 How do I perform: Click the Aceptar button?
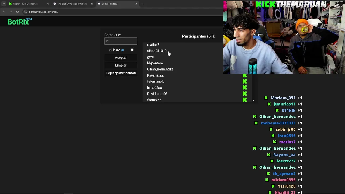(x=121, y=58)
